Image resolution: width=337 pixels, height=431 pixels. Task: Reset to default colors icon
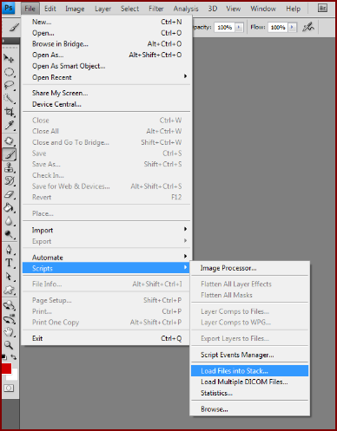pyautogui.click(x=4, y=357)
